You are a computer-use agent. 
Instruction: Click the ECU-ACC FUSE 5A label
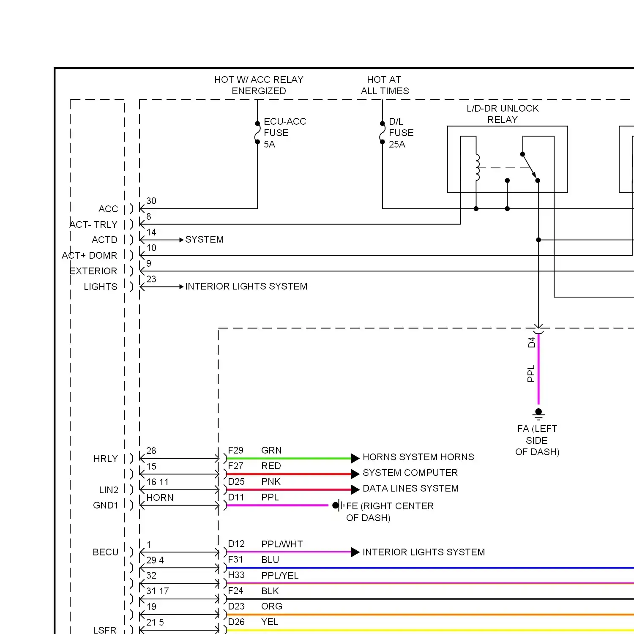point(284,133)
